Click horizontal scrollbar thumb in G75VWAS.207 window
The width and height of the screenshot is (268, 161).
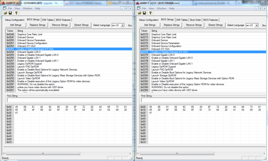[43, 153]
